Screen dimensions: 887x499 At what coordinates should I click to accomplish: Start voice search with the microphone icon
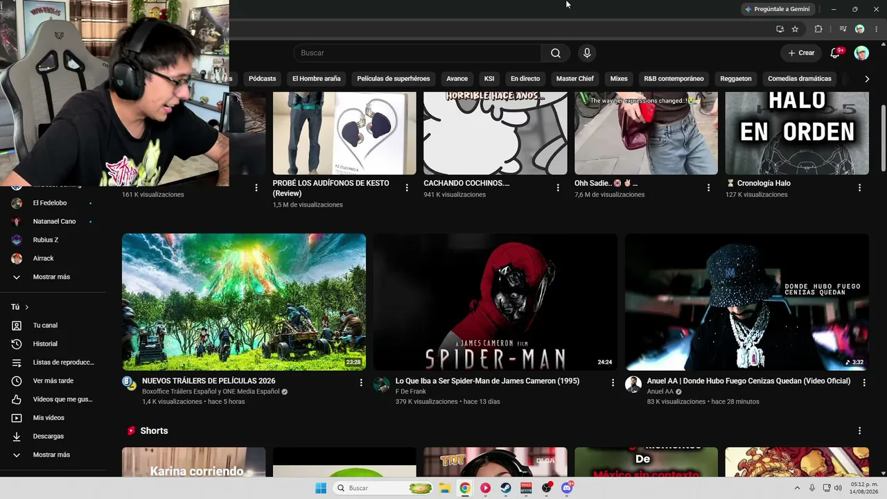tap(587, 53)
